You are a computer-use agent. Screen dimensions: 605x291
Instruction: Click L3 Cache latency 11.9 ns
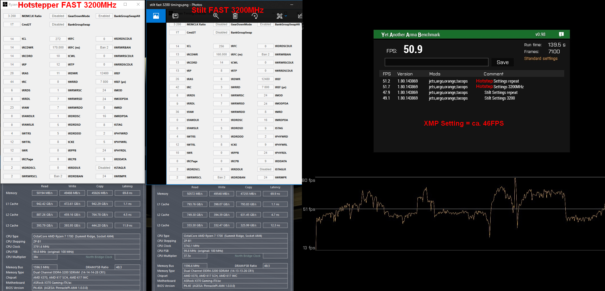point(127,225)
